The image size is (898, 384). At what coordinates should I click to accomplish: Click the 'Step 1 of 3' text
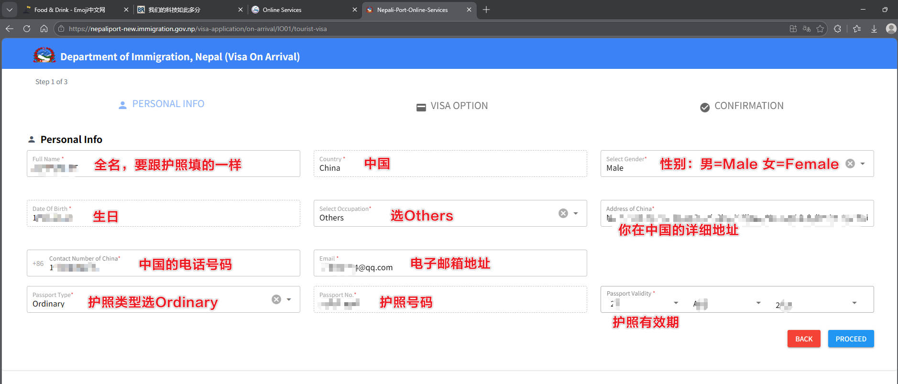click(x=51, y=82)
